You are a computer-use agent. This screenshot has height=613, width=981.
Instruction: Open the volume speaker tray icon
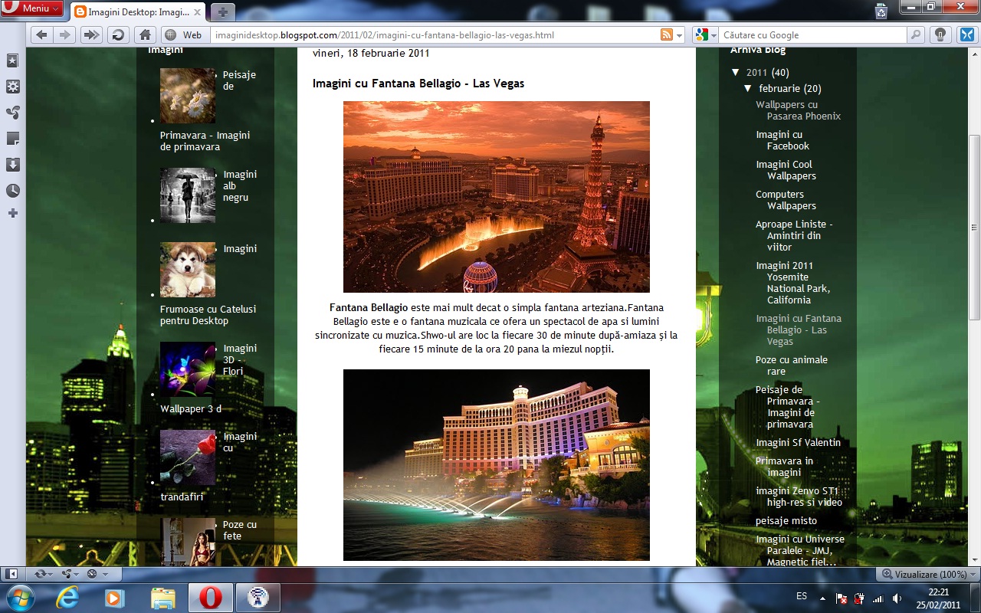pos(896,598)
